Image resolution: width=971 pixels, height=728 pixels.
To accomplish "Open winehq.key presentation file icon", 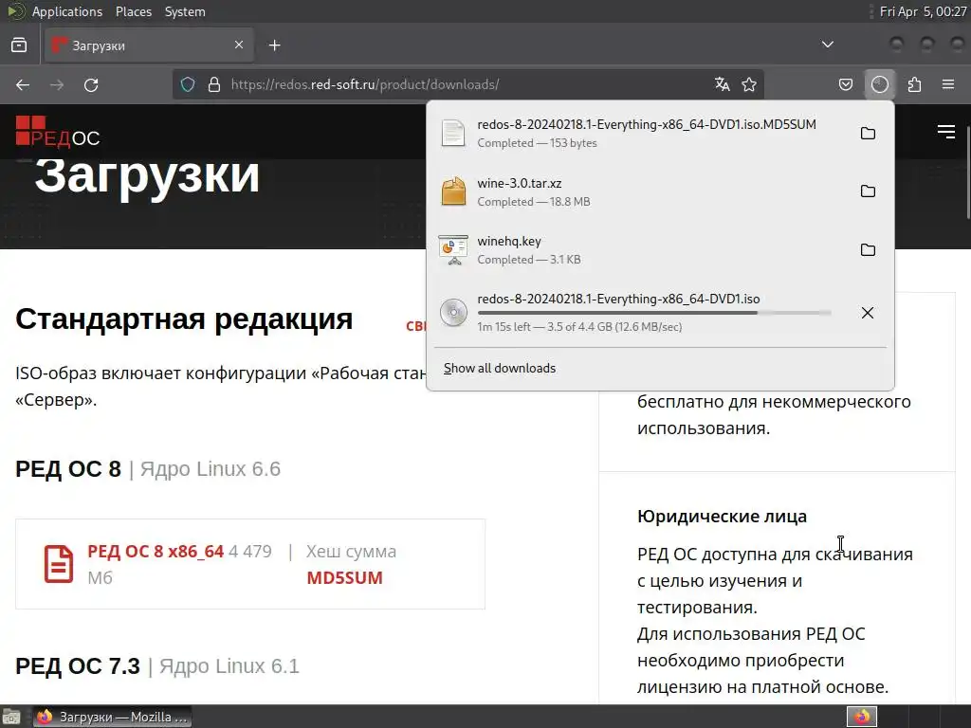I will point(453,249).
